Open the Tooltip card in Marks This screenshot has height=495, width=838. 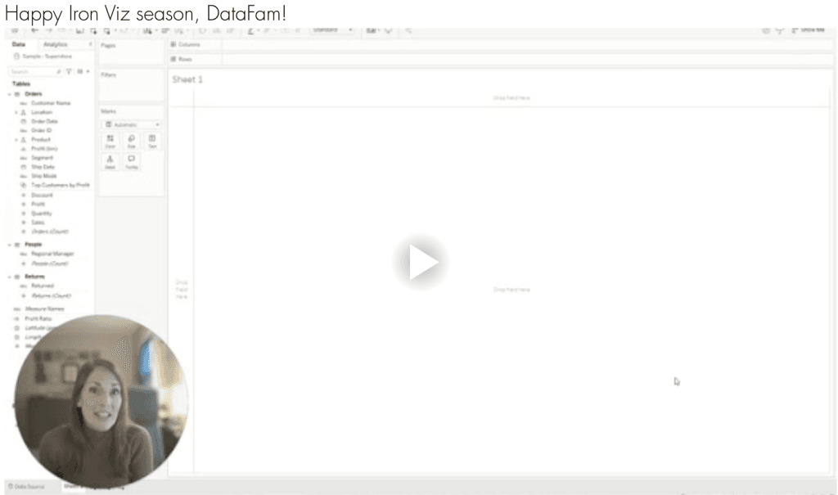pyautogui.click(x=131, y=161)
